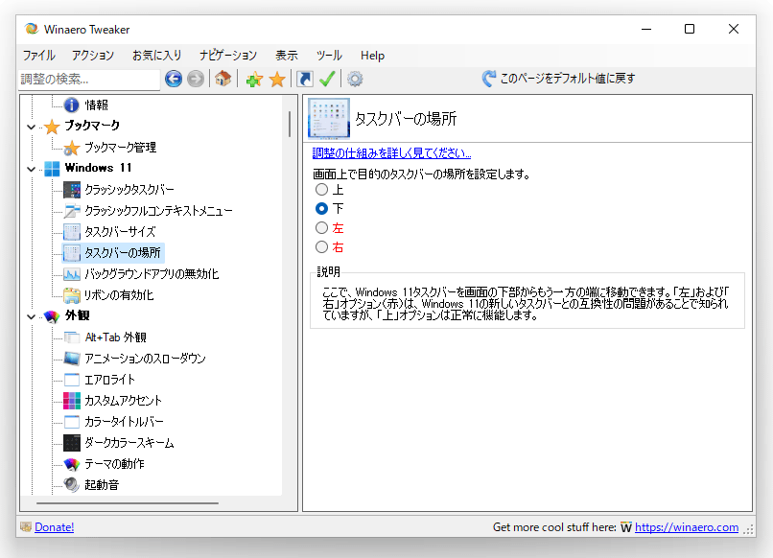Open the アクション menu
This screenshot has width=773, height=558.
point(93,56)
